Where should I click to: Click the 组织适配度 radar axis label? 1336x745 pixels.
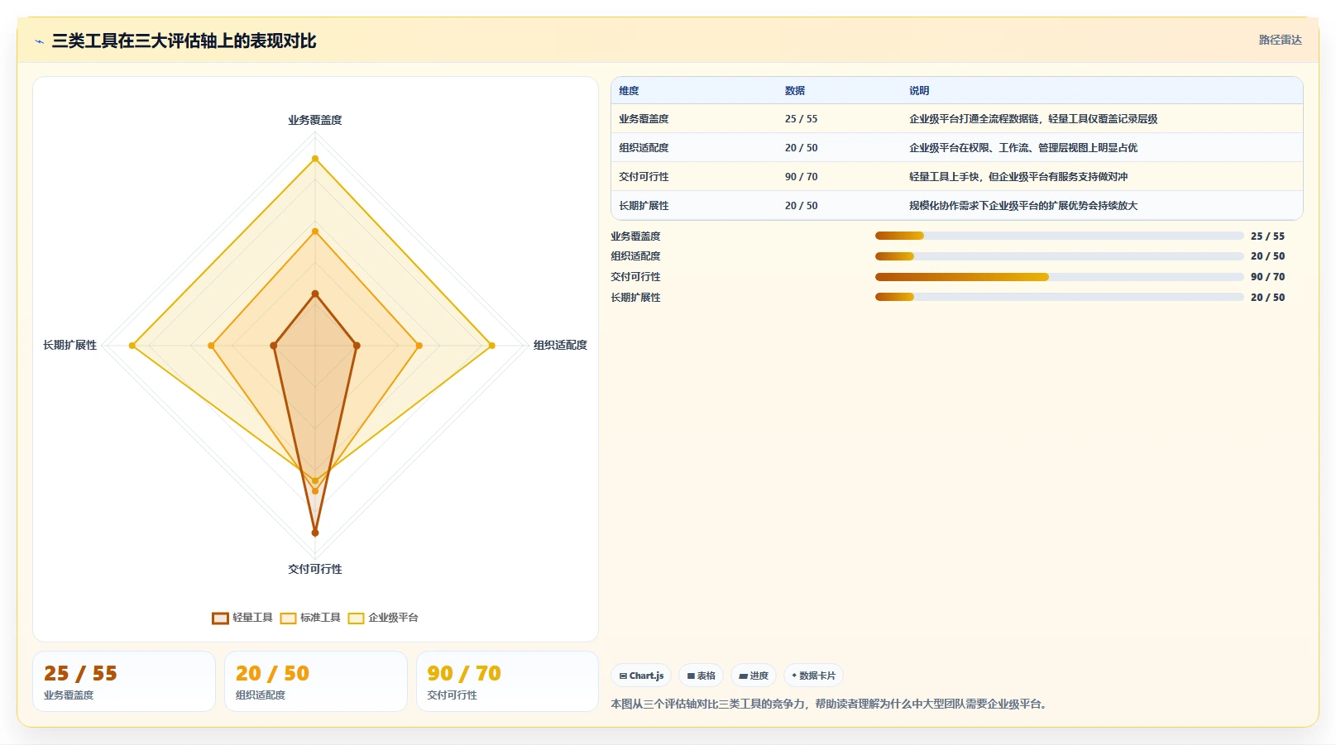pyautogui.click(x=560, y=345)
